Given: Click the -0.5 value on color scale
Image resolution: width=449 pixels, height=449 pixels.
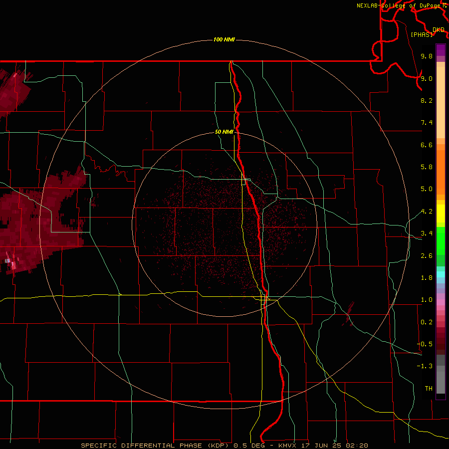Looking at the screenshot, I should tap(425, 344).
